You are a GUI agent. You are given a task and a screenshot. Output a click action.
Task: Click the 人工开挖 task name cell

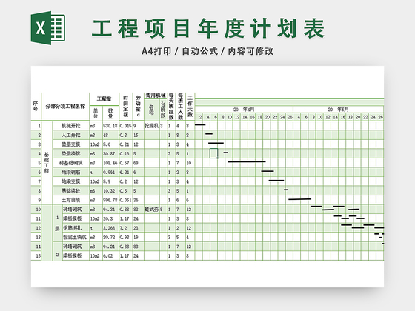(x=71, y=135)
